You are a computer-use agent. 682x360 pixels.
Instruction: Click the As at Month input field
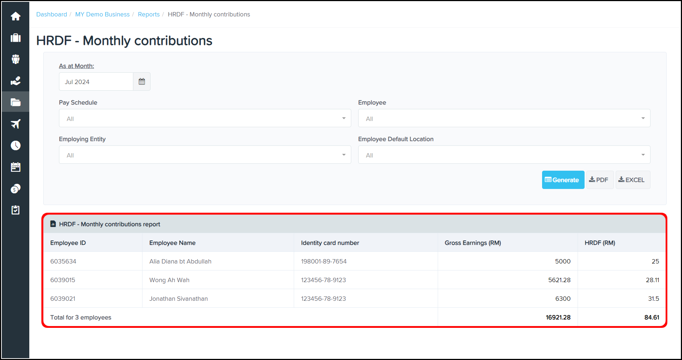tap(96, 82)
